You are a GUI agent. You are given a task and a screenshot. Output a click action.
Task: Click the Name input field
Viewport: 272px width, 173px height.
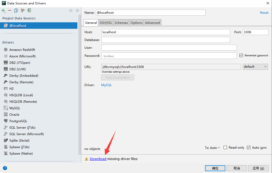(151, 13)
